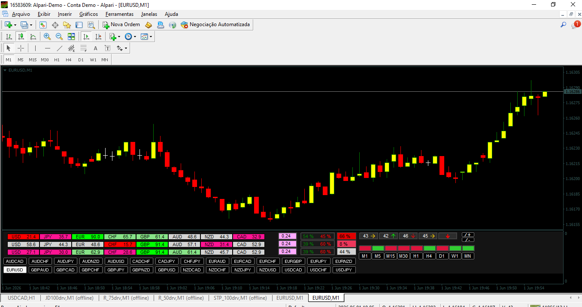Viewport: 582px width, 307px height.
Task: Open the chart templates icon
Action: (x=144, y=36)
